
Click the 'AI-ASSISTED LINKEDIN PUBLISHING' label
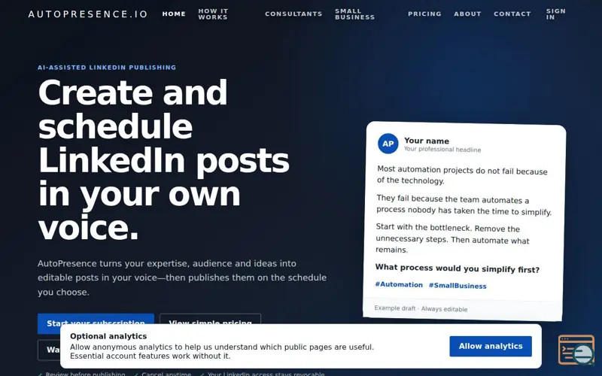click(x=107, y=68)
